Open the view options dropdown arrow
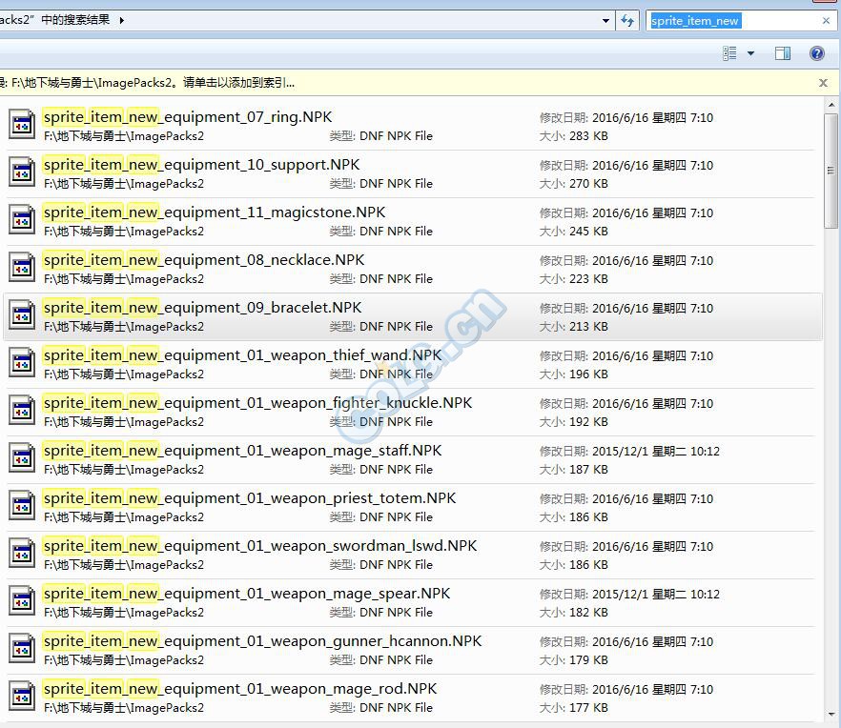Screen dimensions: 841x728 (x=750, y=53)
